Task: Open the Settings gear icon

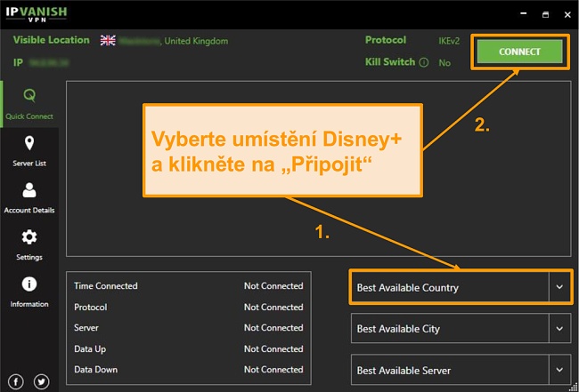Action: (x=29, y=237)
